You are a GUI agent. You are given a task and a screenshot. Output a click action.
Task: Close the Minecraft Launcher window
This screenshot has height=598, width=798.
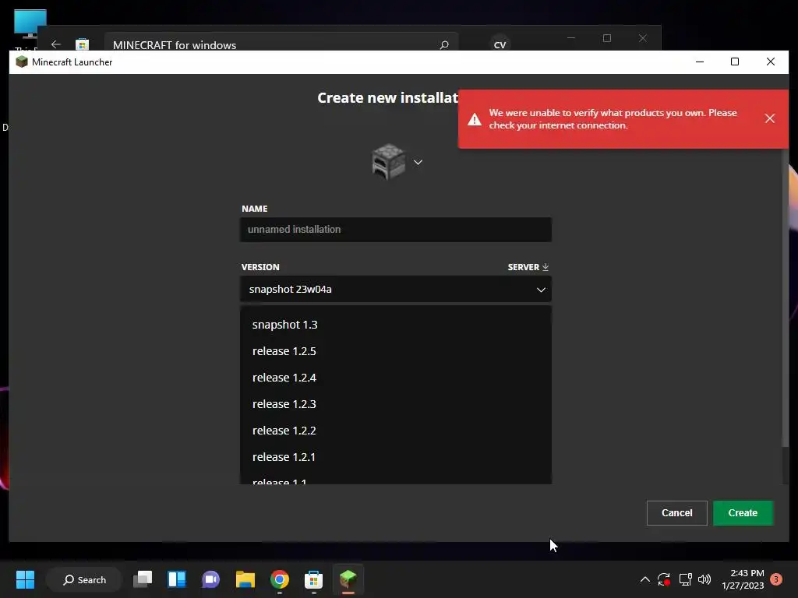coord(771,62)
